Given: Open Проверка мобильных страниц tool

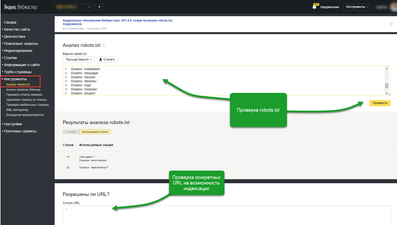Looking at the screenshot, I should coord(27,105).
